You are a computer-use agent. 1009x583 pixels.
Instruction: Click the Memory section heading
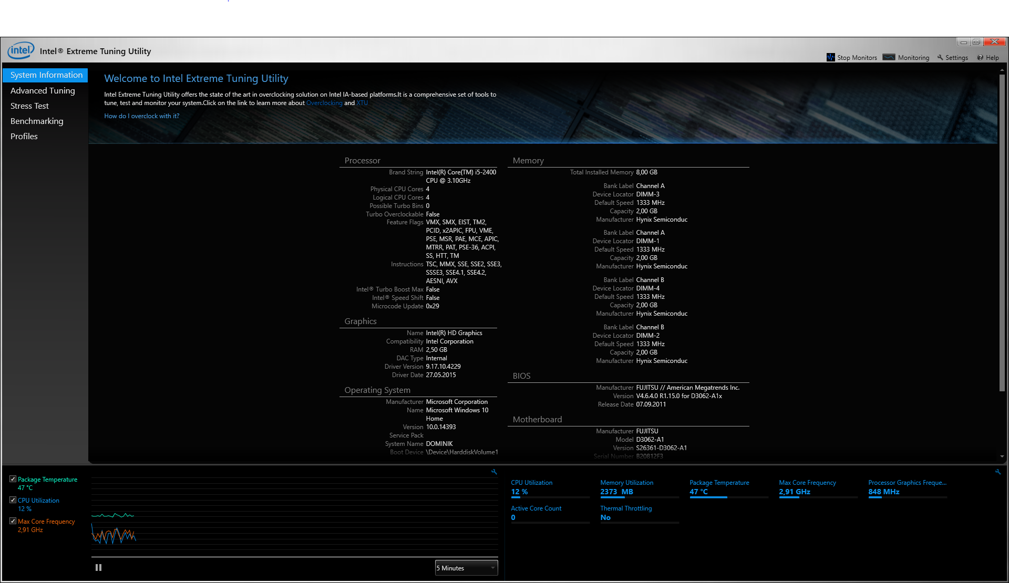tap(528, 160)
